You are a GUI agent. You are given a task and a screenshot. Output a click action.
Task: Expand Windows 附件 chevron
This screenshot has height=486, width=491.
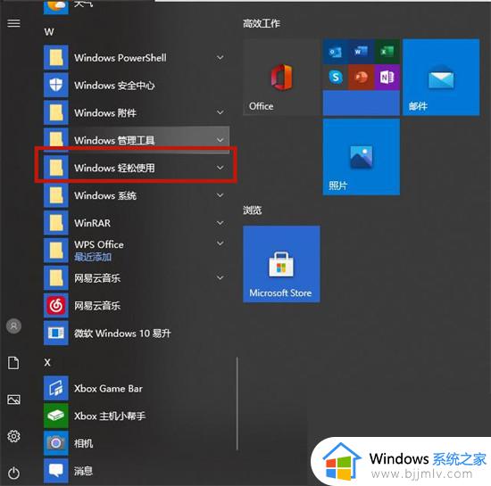click(221, 112)
